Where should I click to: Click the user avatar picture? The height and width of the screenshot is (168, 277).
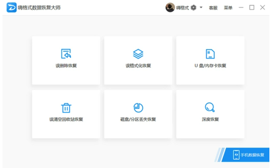170,8
